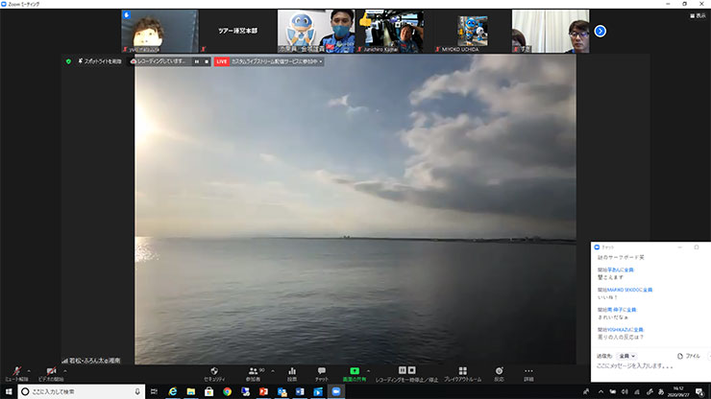The height and width of the screenshot is (399, 711).
Task: Open the Security shield icon in Zoom toolbar
Action: (x=214, y=371)
